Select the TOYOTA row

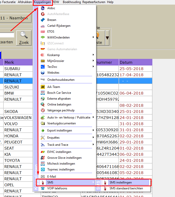click(18, 161)
